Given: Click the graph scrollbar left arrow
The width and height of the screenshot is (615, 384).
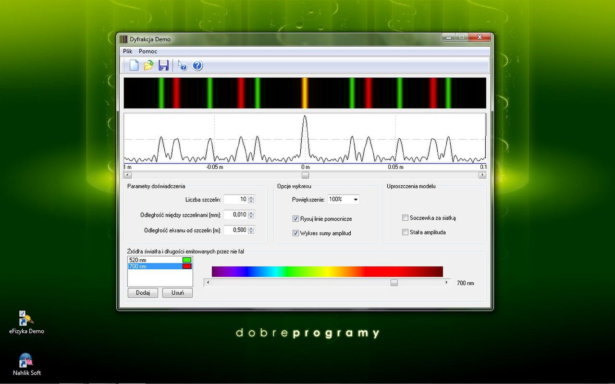Looking at the screenshot, I should coord(127,175).
